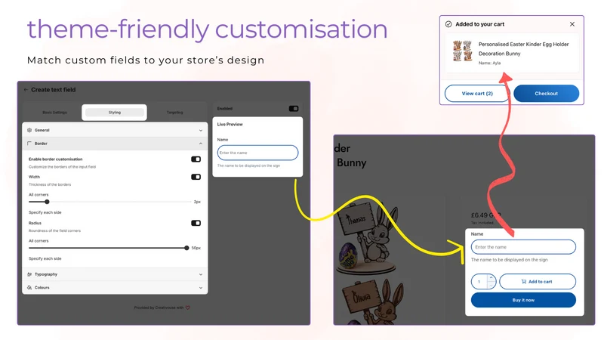The width and height of the screenshot is (604, 340).
Task: Click the Create text field heading
Action: 53,90
